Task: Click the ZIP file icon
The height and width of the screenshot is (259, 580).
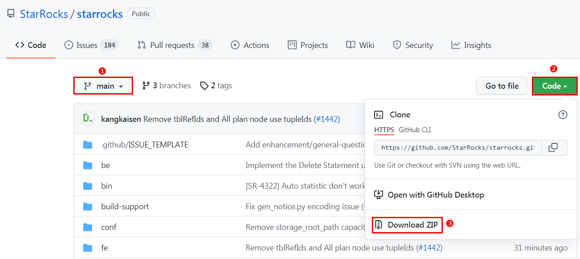Action: (x=379, y=224)
